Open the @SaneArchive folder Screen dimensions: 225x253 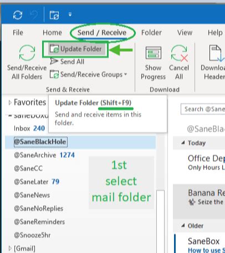click(x=44, y=155)
